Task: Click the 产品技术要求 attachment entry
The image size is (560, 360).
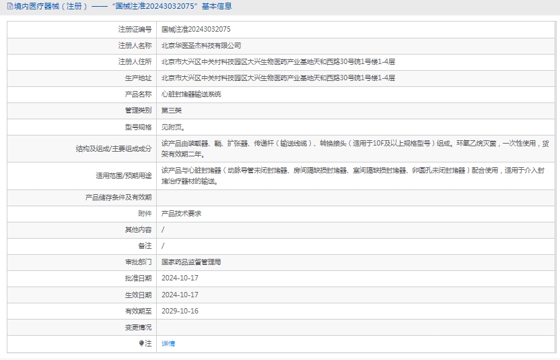Action: 181,214
